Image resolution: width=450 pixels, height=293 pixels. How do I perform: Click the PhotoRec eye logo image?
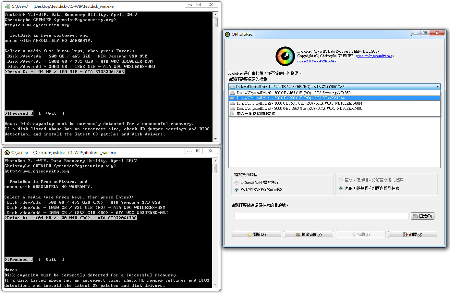[x=285, y=56]
